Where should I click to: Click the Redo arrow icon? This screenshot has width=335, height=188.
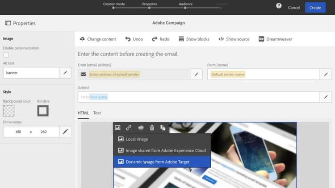tap(155, 39)
